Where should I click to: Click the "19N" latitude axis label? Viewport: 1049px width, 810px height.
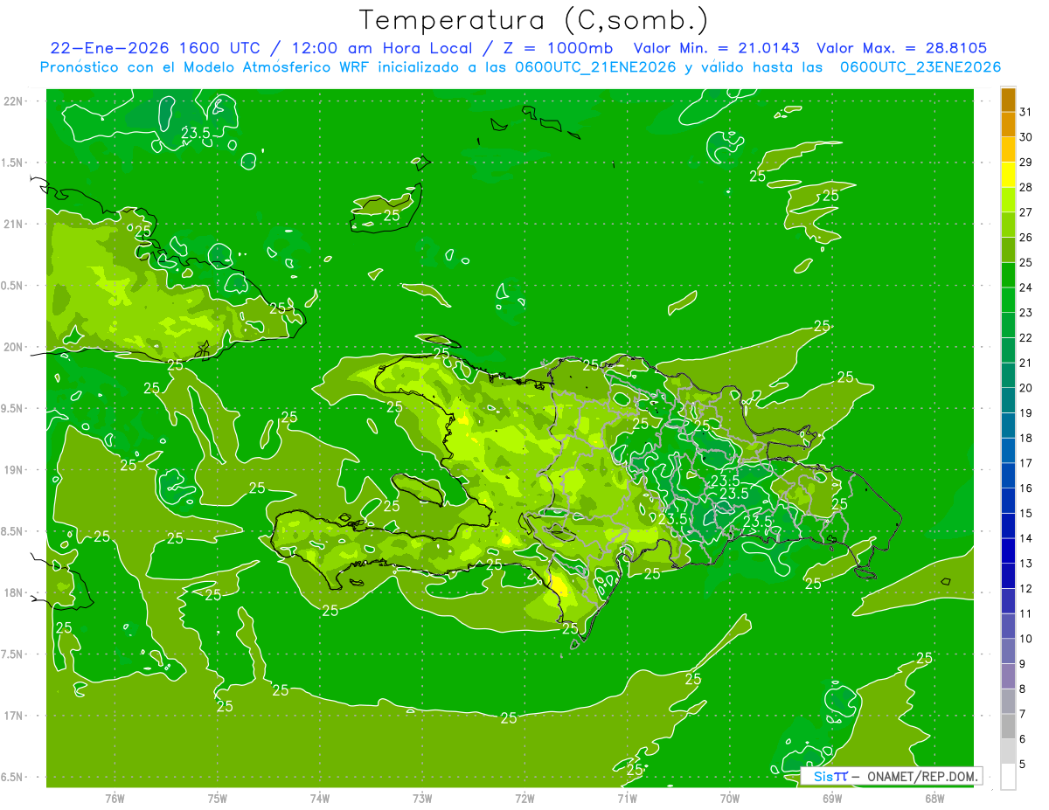tap(14, 470)
